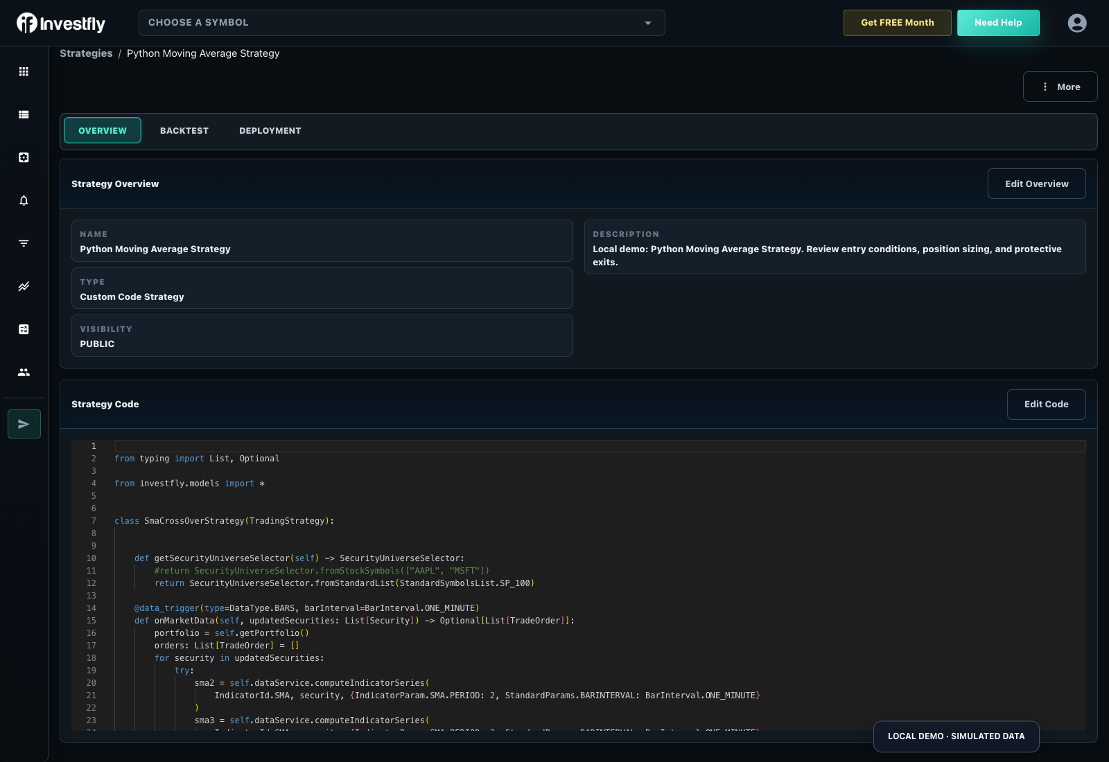Screen dimensions: 1109x762
Task: Open the calculator icon in sidebar
Action: [x=24, y=329]
